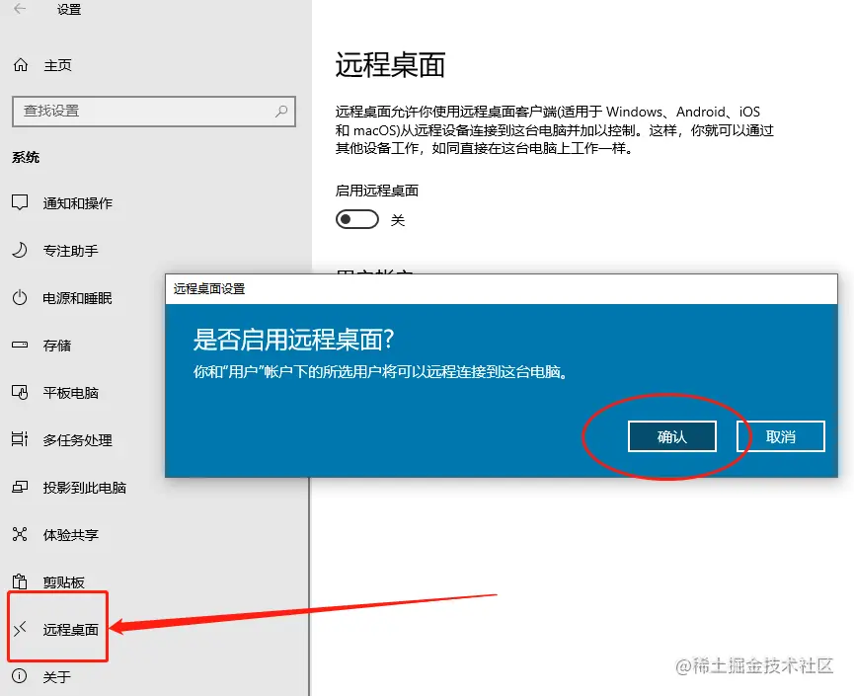Click the sidebar vertical scrollbar

pos(309,586)
